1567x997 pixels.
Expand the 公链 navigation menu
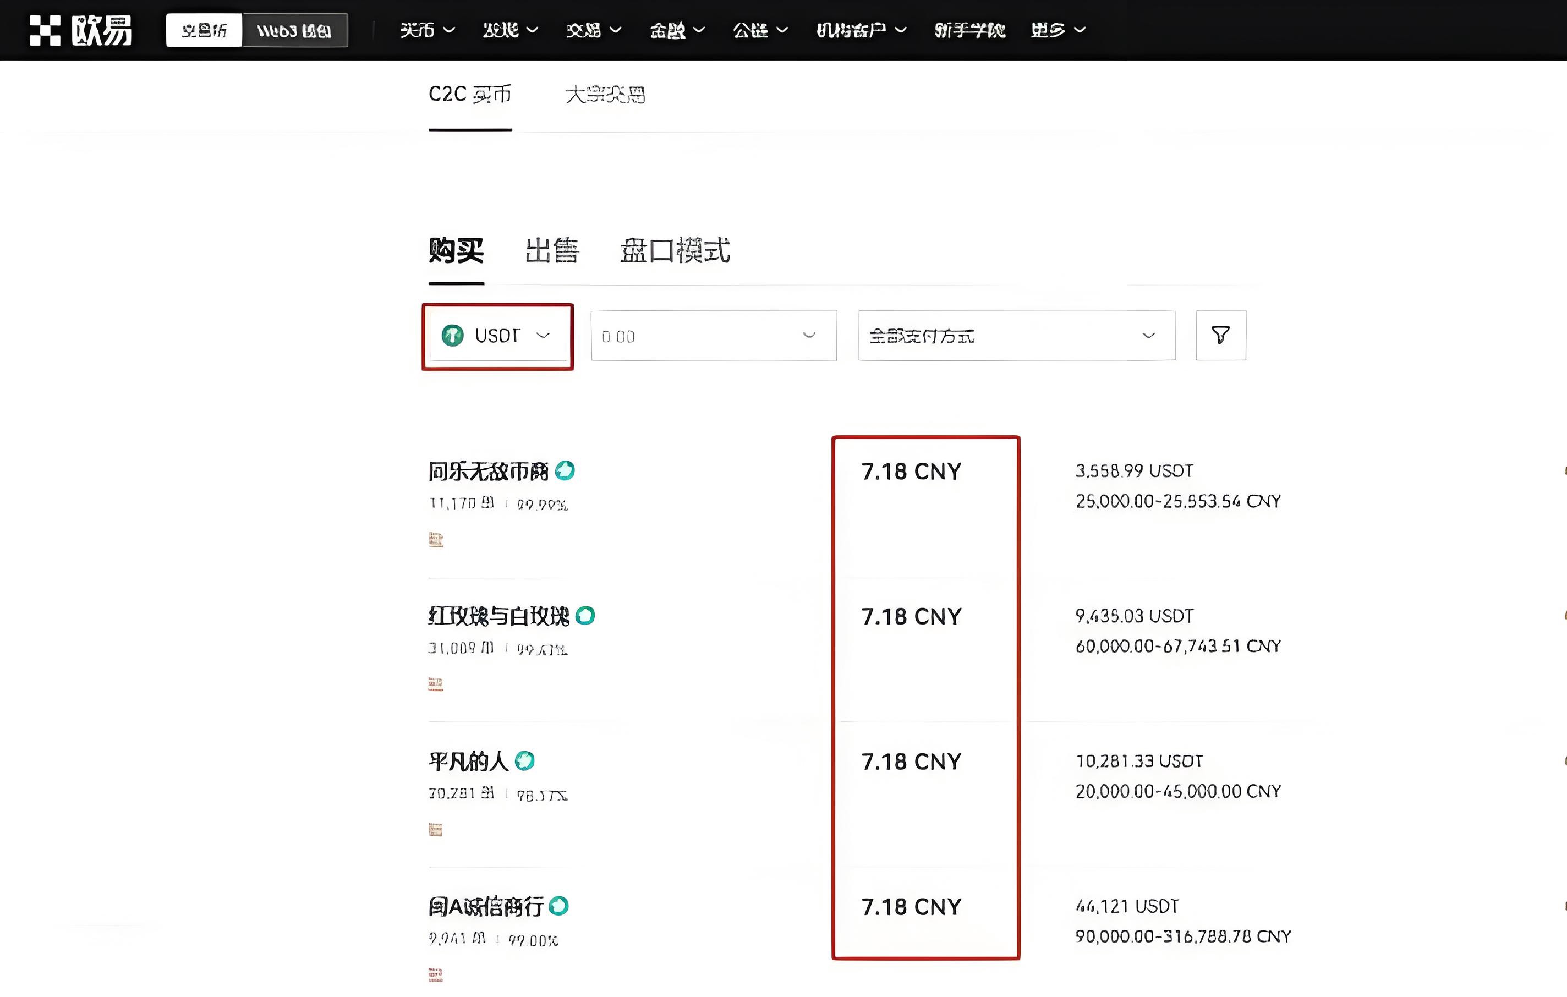pyautogui.click(x=760, y=30)
